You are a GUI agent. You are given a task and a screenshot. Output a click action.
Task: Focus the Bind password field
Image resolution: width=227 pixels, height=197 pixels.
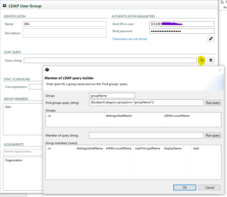click(182, 31)
